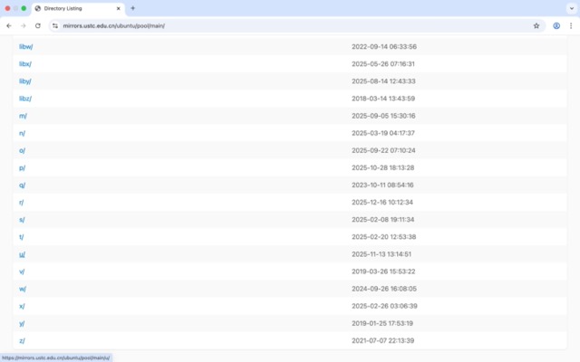The width and height of the screenshot is (580, 362).
Task: View site information icon in address bar
Action: pyautogui.click(x=55, y=25)
